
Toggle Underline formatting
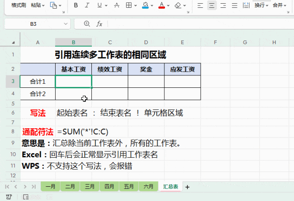[100, 5]
